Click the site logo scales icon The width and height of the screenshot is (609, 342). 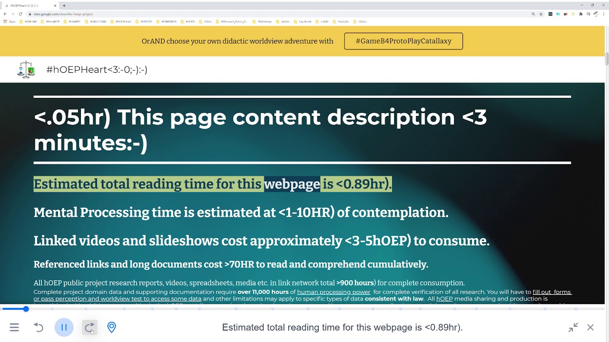point(26,69)
